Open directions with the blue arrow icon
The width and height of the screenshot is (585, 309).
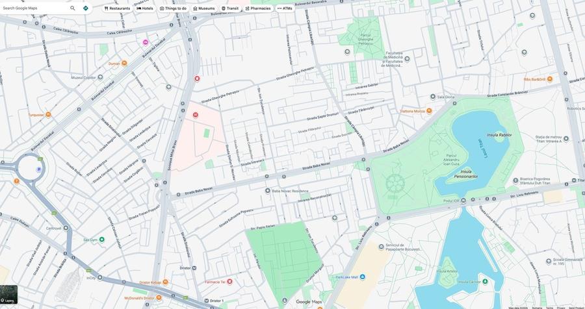point(86,8)
